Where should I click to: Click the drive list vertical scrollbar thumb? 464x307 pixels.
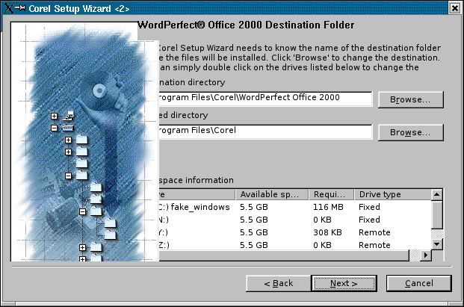click(438, 214)
